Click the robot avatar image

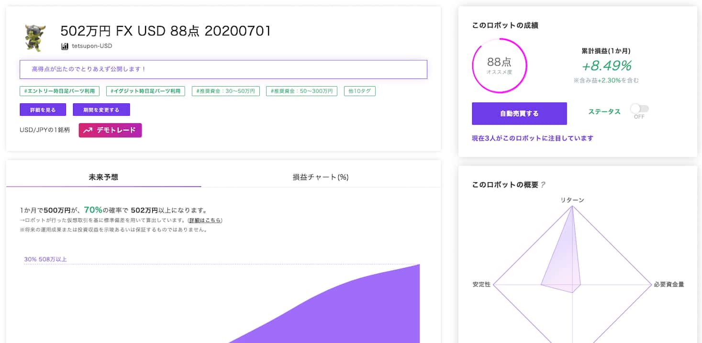35,37
